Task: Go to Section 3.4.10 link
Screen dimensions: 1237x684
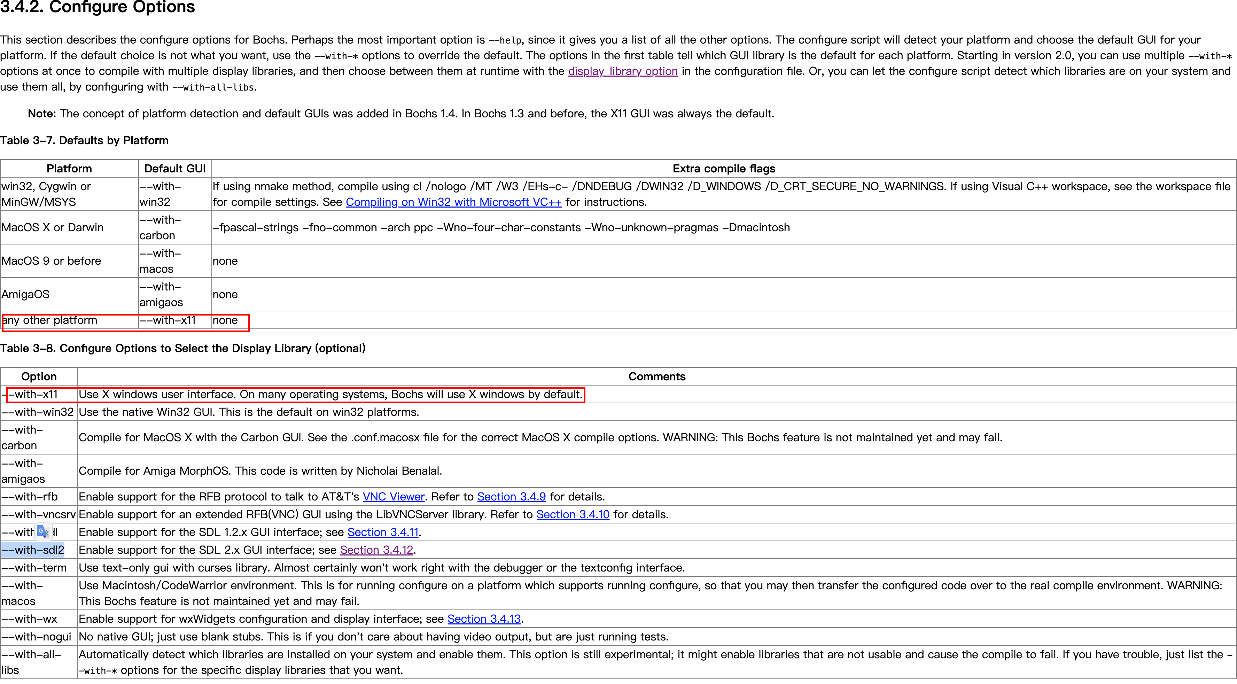Action: click(573, 514)
